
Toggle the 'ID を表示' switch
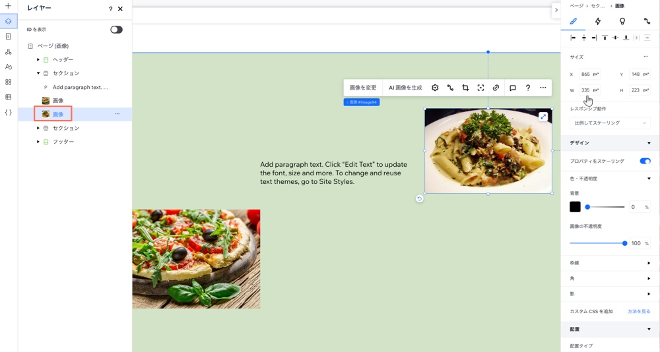(x=117, y=30)
